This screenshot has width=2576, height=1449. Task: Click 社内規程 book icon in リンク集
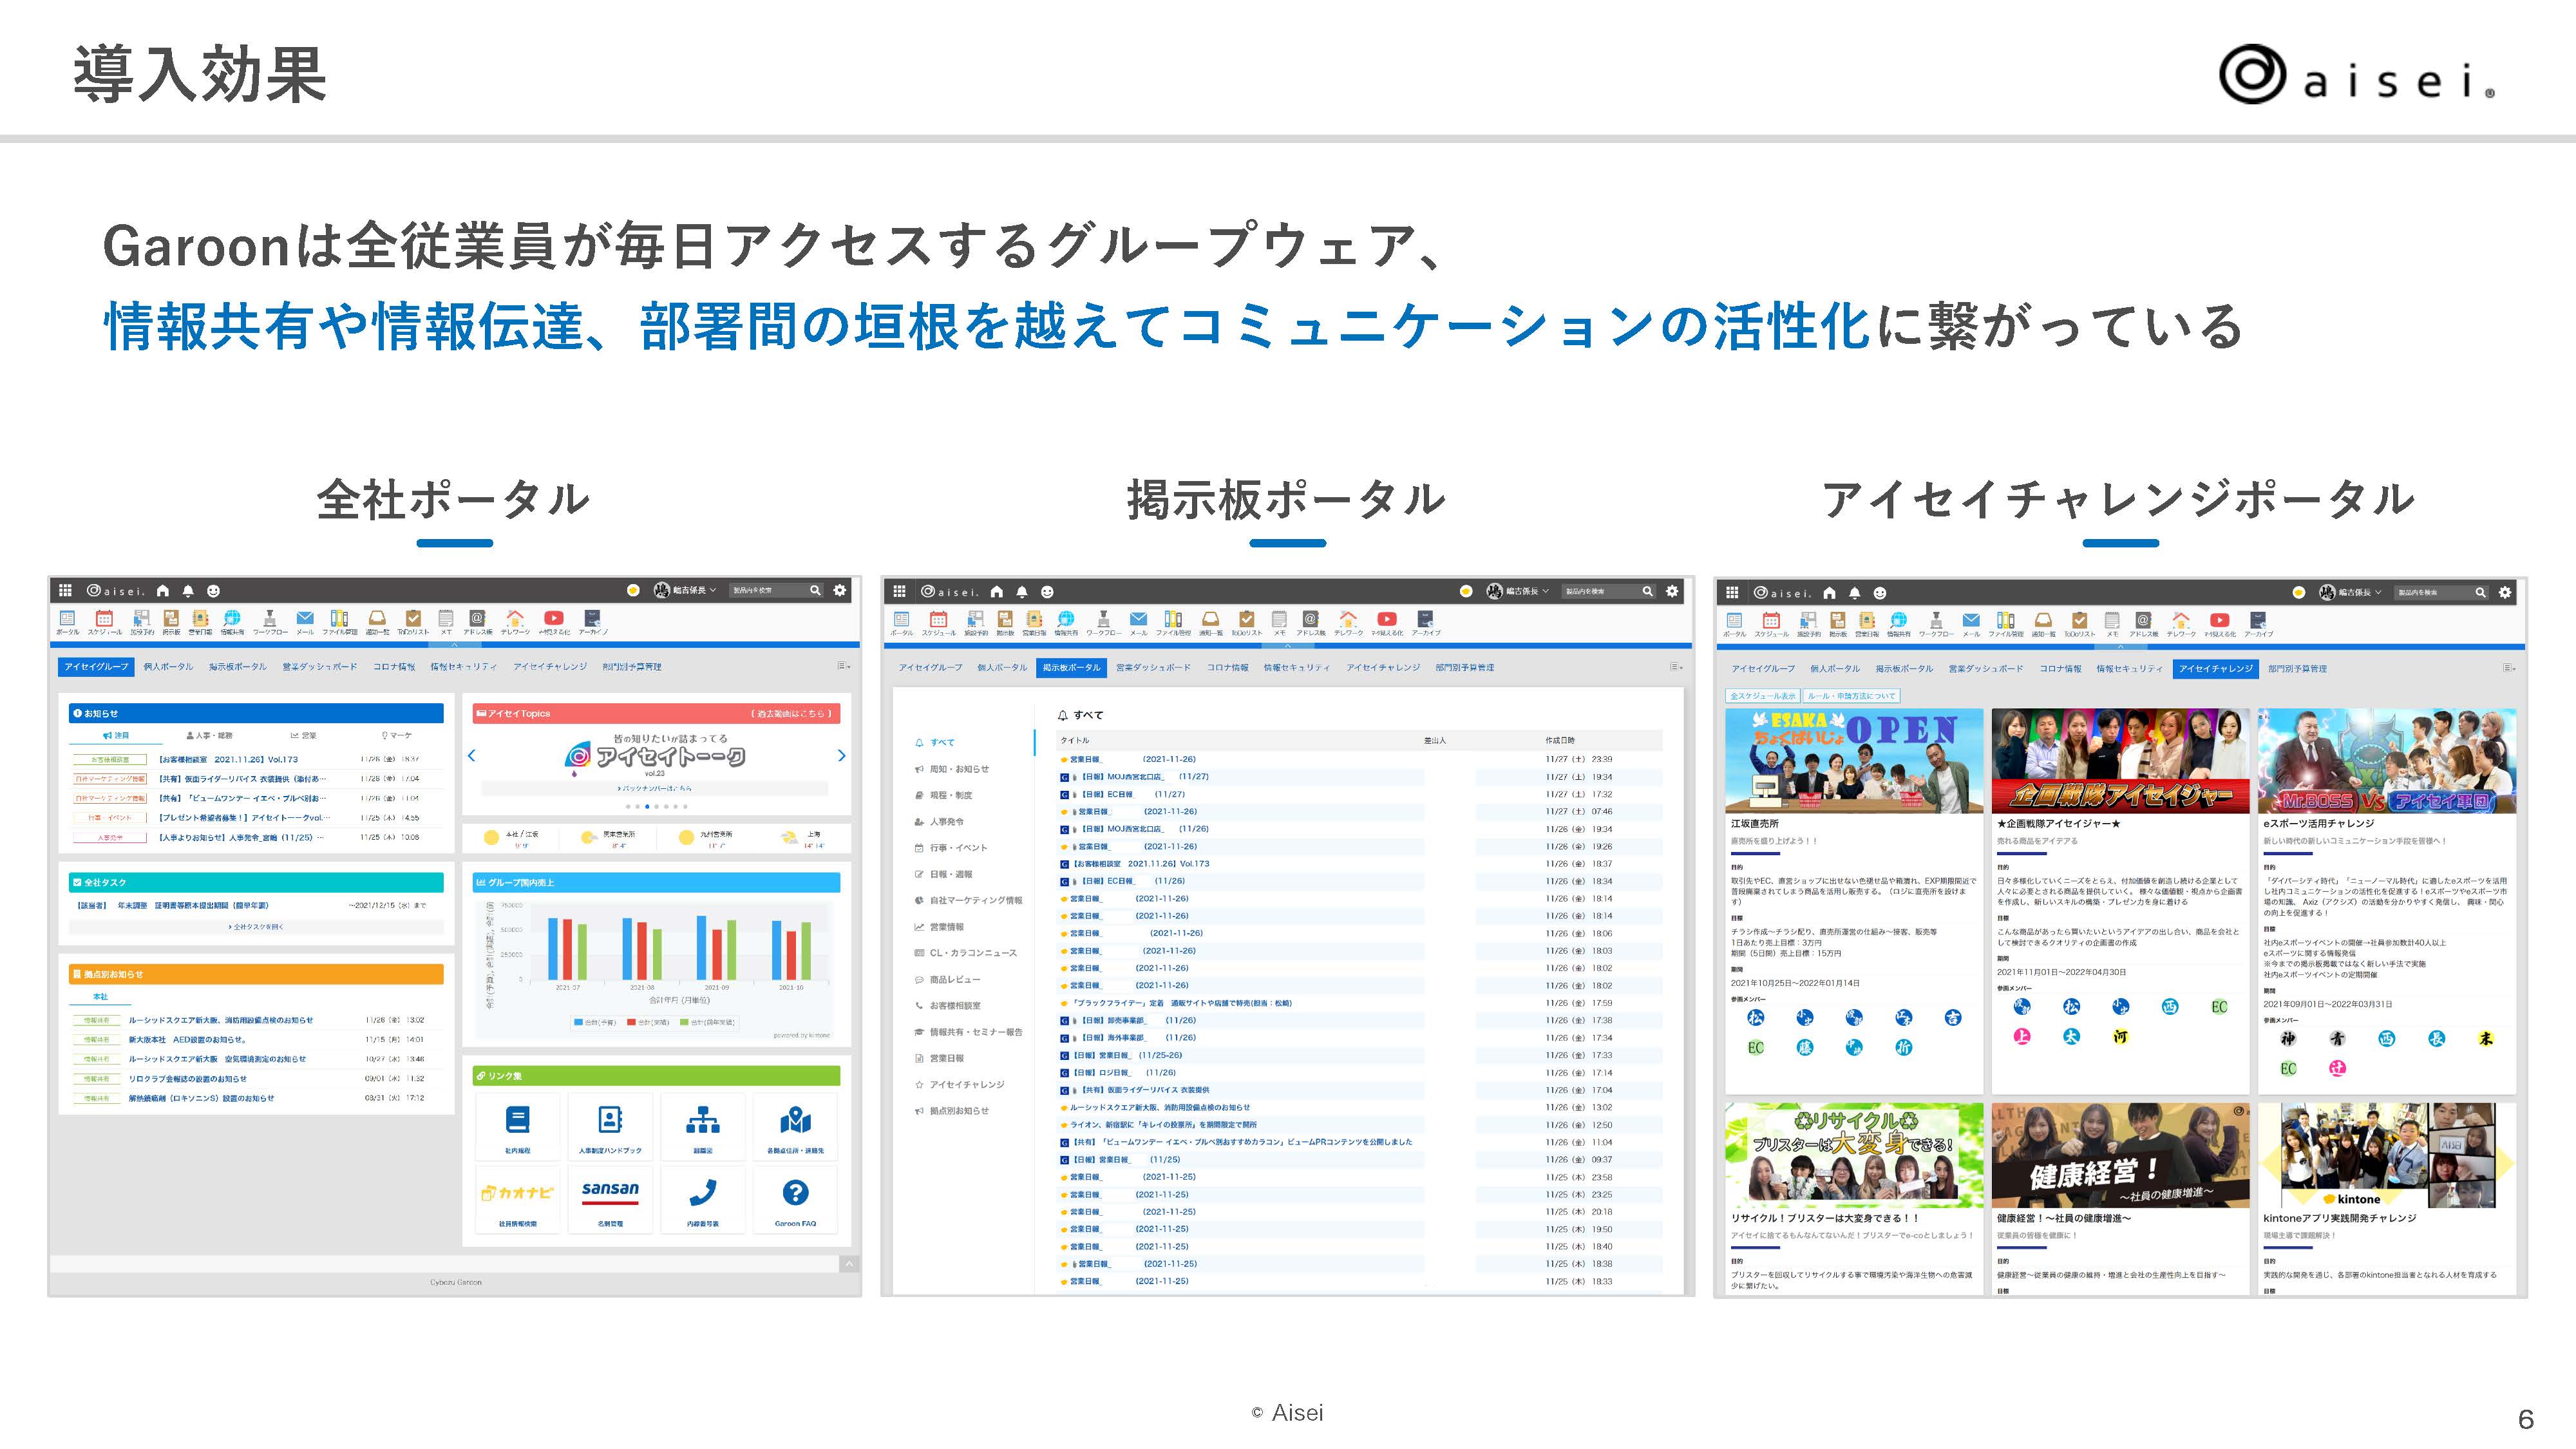pyautogui.click(x=517, y=1120)
